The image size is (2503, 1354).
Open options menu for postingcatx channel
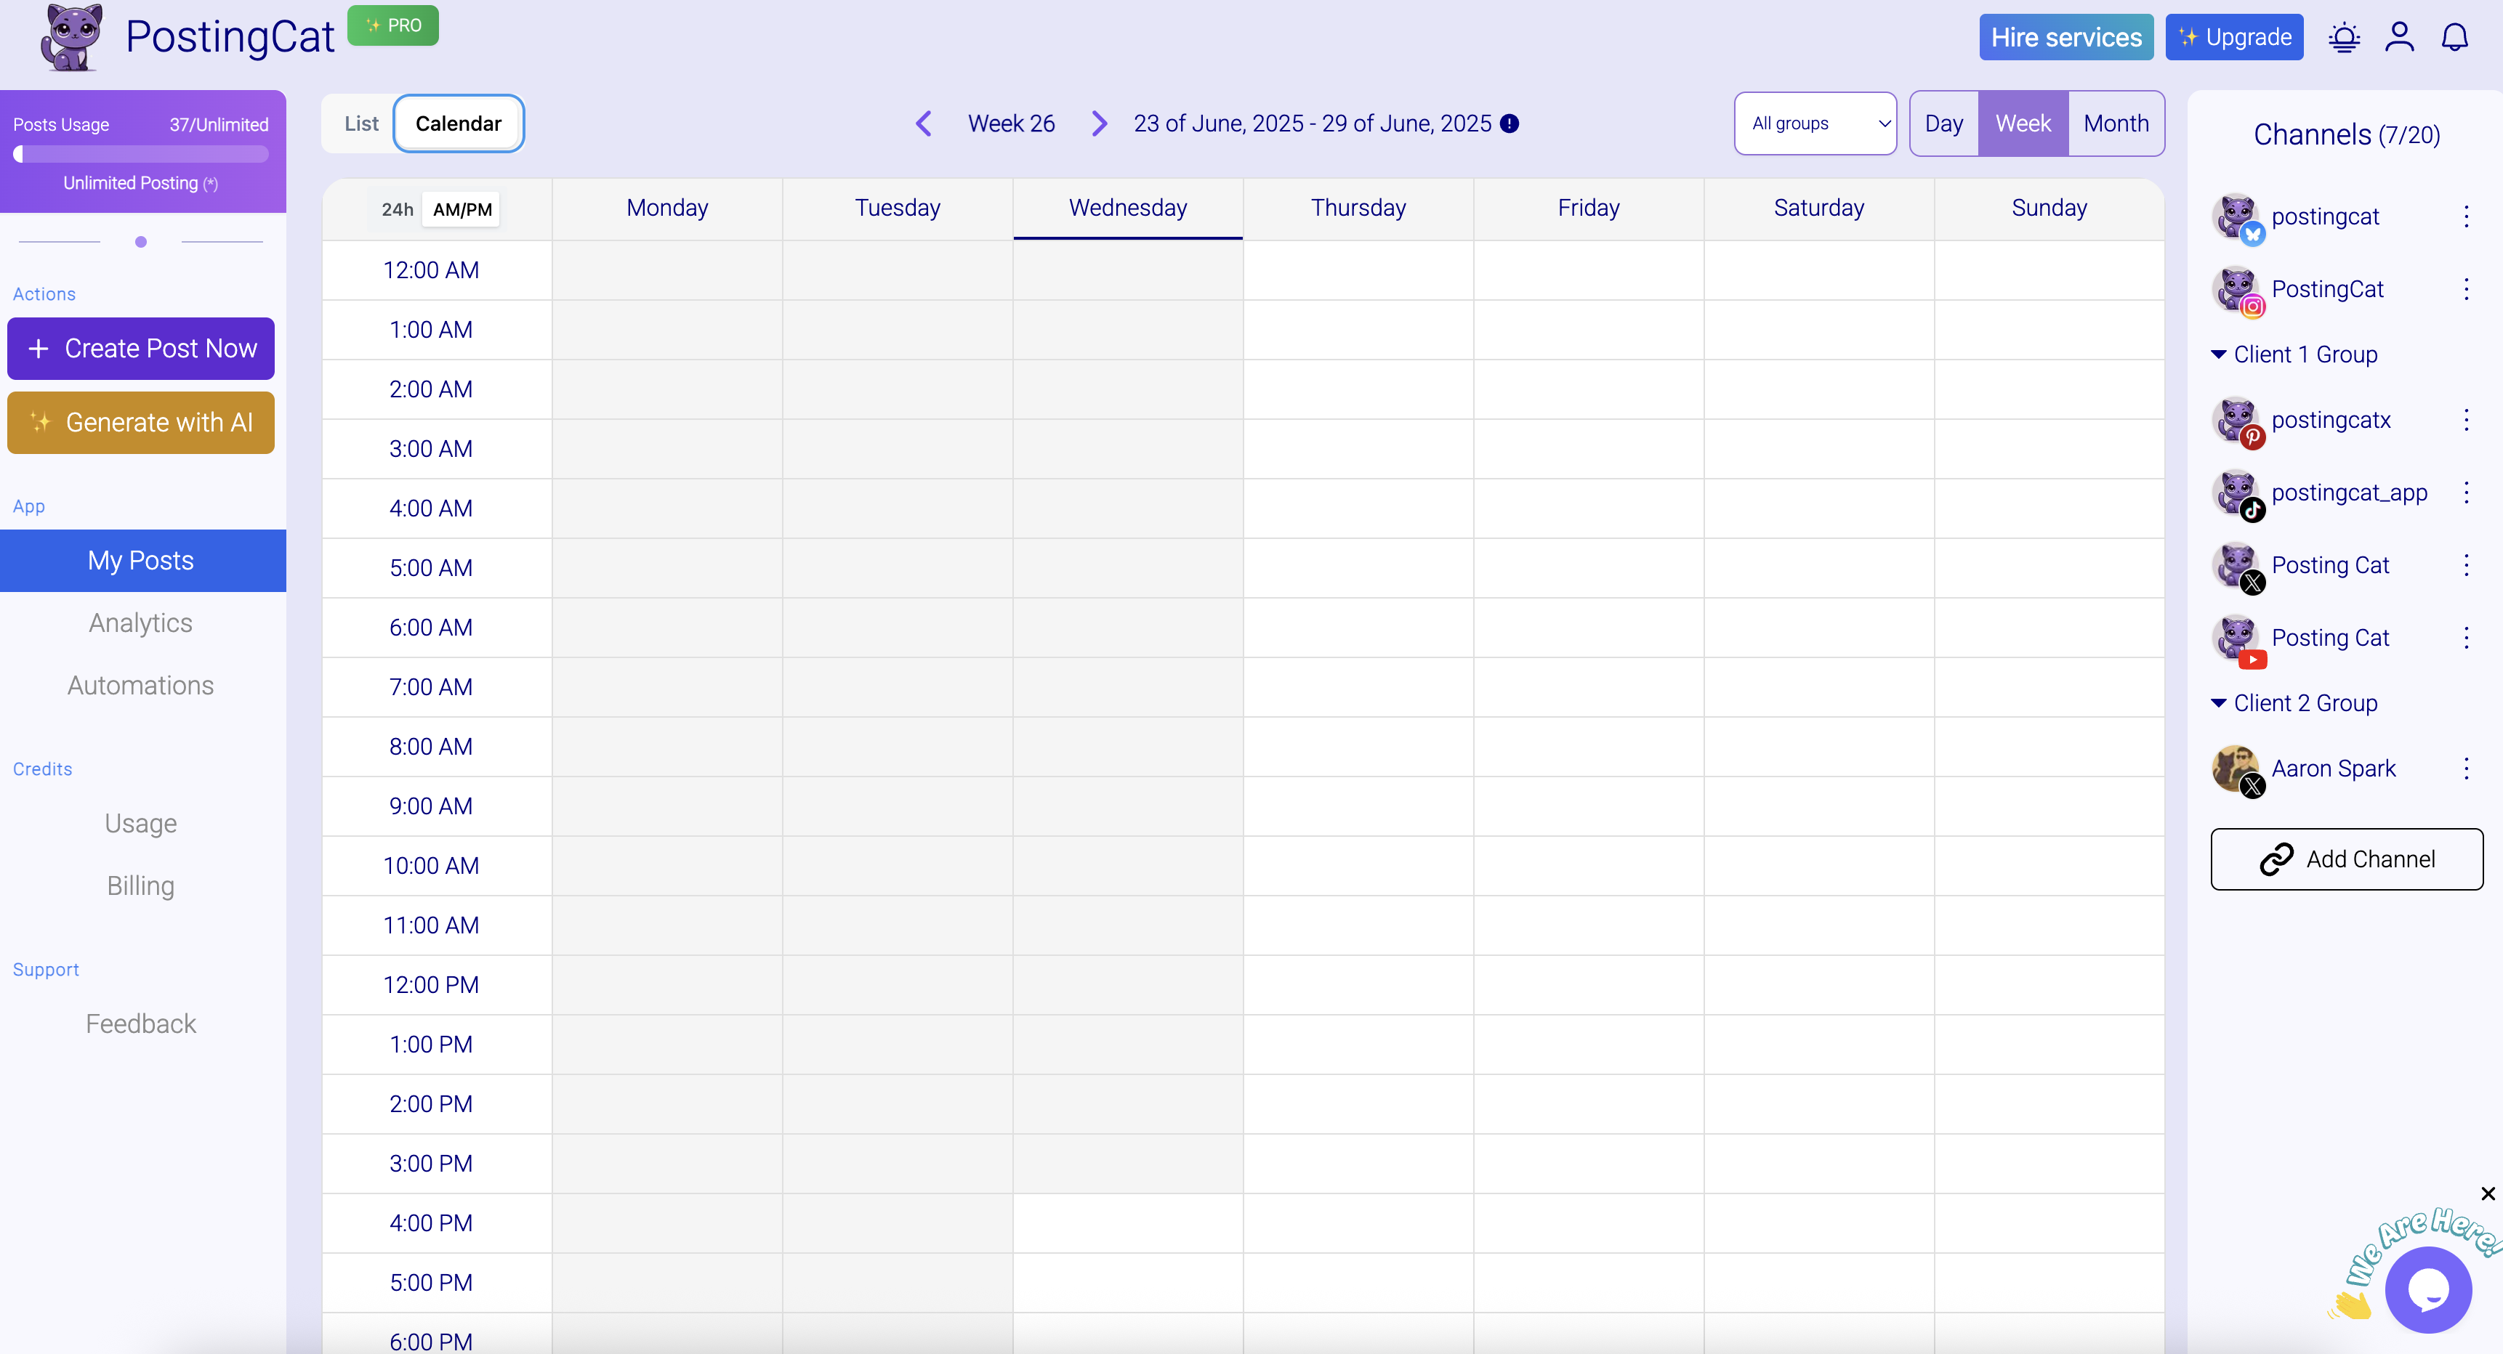click(2466, 420)
